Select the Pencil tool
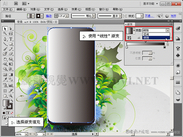This screenshot has height=137, width=183. click(x=11, y=49)
